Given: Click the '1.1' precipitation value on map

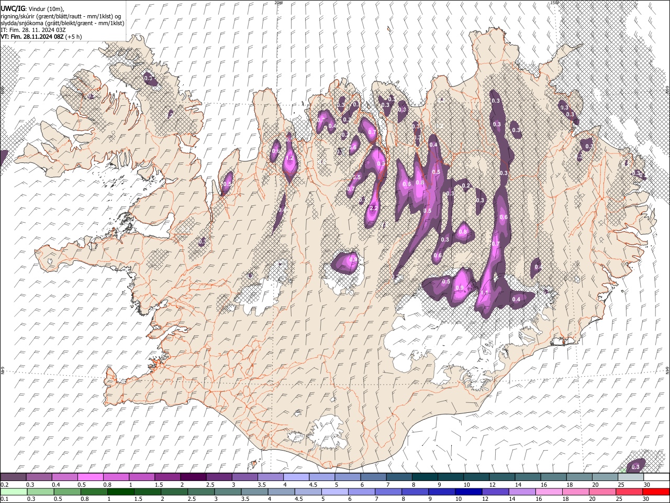Looking at the screenshot, I should pos(484,293).
